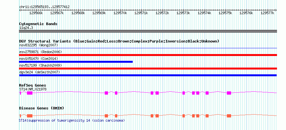Viewport: 286px width, 130px height.
Task: Click ruler position 129577k
Action: coord(268,13)
